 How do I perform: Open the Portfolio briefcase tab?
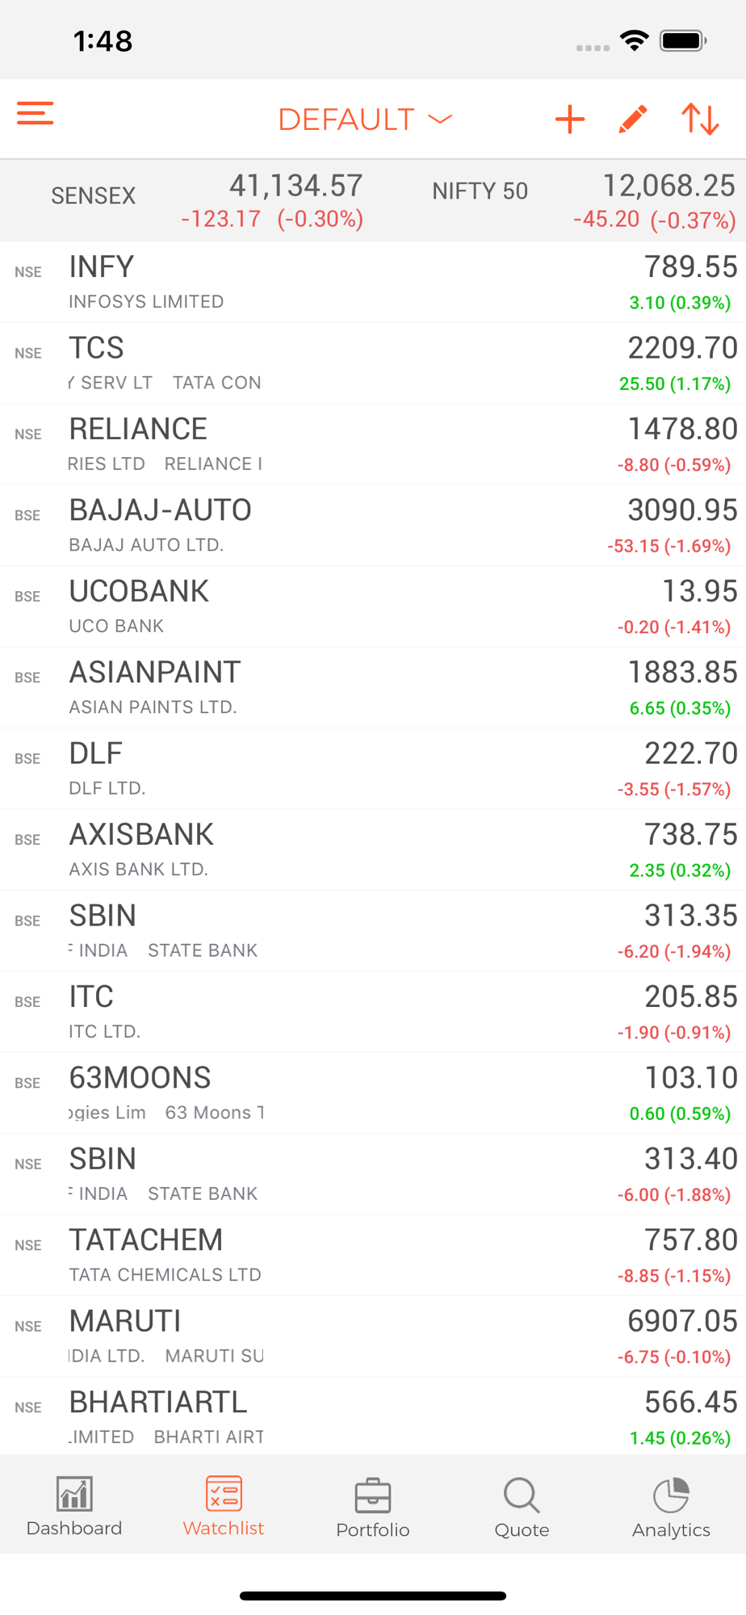[x=373, y=1508]
